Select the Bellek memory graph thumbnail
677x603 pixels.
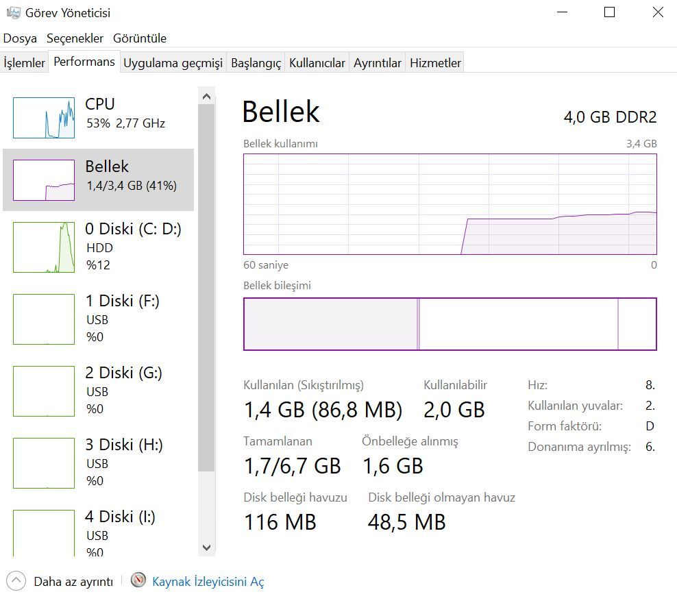click(x=44, y=180)
